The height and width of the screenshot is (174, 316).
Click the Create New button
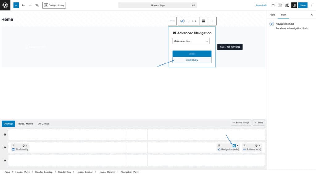click(192, 60)
